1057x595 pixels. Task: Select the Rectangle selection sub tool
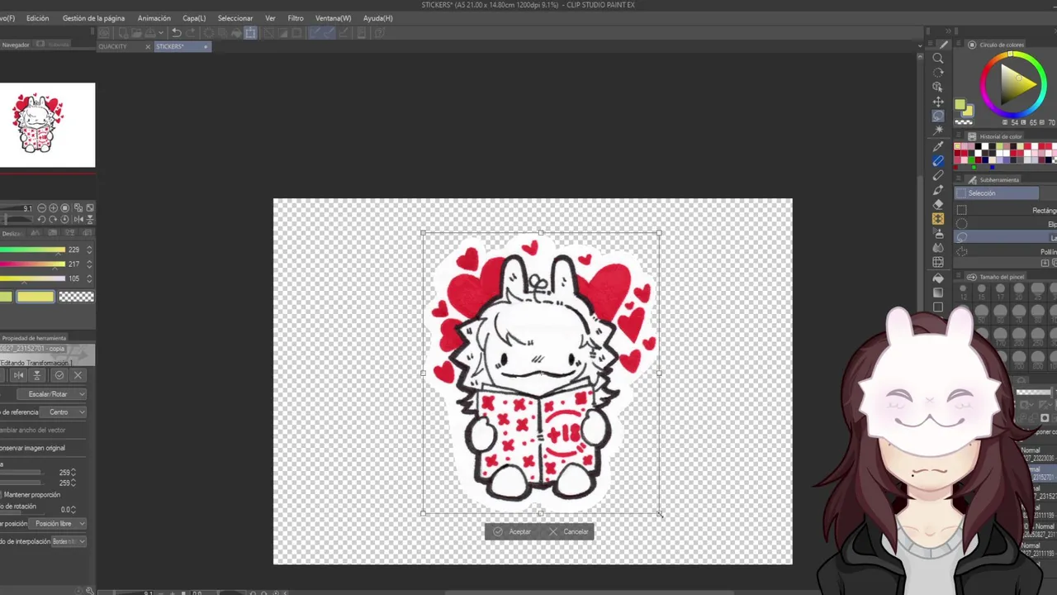1007,211
